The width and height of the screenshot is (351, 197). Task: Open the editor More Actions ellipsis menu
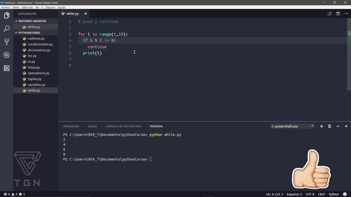[x=346, y=14]
